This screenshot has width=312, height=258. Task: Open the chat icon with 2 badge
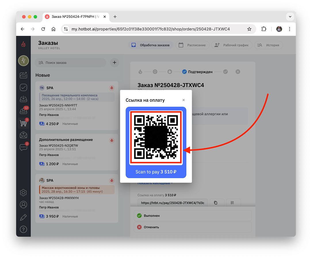click(24, 147)
